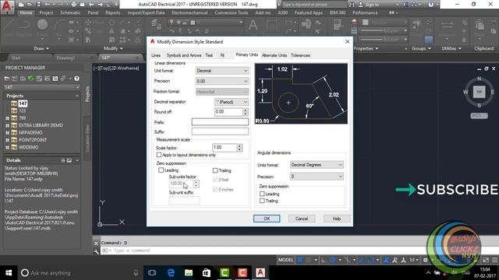Check the Leading zero suppression box under linear
This screenshot has width=499, height=280.
[161, 170]
